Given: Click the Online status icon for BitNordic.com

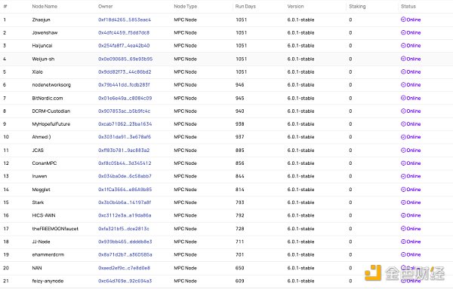Looking at the screenshot, I should click(x=403, y=98).
